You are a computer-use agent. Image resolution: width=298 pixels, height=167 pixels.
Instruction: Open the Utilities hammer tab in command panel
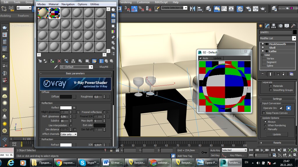tap(294, 26)
